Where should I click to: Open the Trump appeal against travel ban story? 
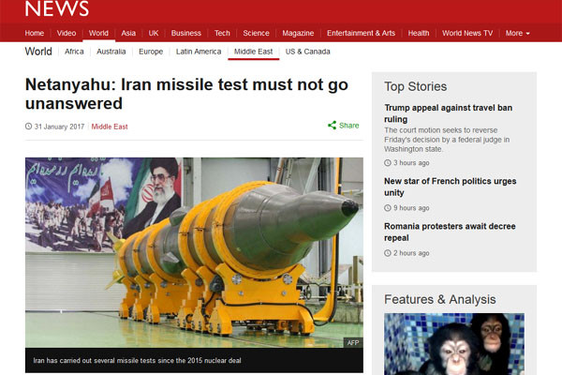[448, 113]
